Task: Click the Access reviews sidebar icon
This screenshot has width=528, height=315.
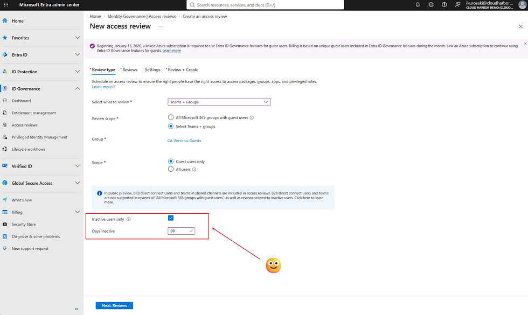Action: click(5, 125)
